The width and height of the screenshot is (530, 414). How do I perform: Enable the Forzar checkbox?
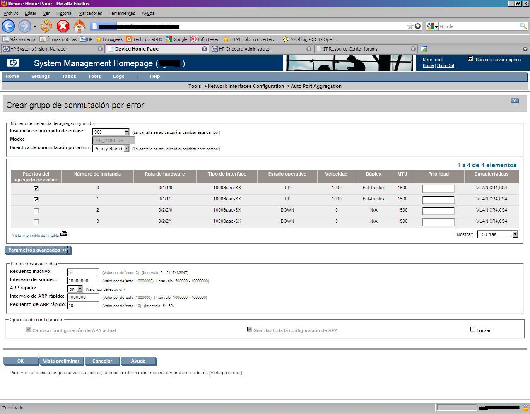(x=472, y=330)
